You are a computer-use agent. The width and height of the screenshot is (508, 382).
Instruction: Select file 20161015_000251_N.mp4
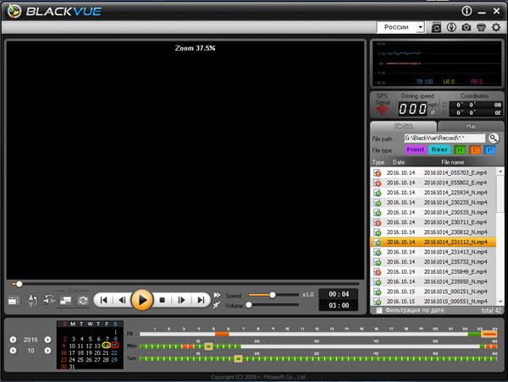pyautogui.click(x=433, y=292)
